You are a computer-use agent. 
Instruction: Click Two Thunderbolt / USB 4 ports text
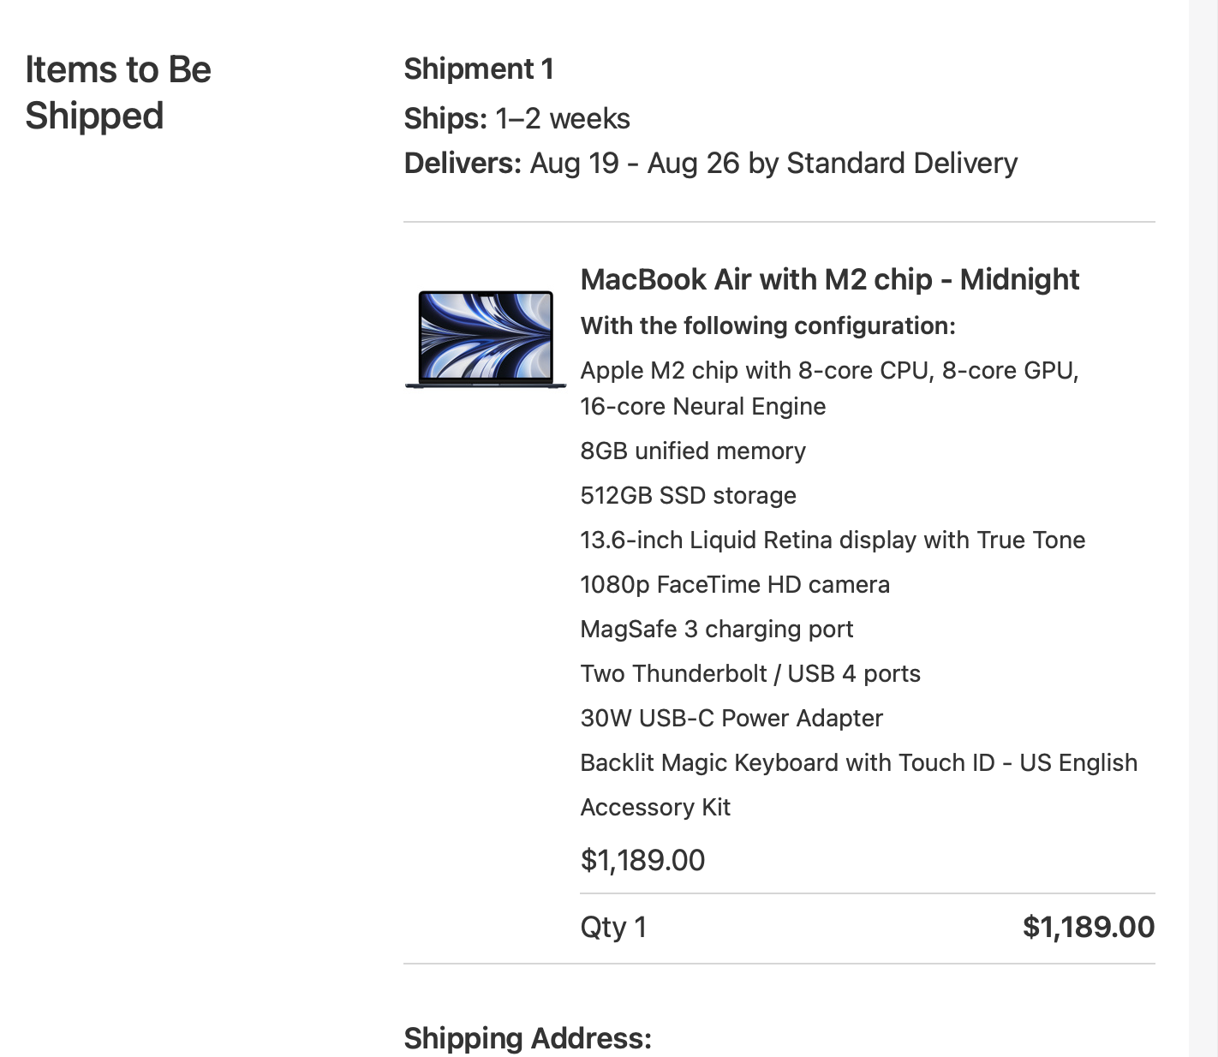click(749, 673)
